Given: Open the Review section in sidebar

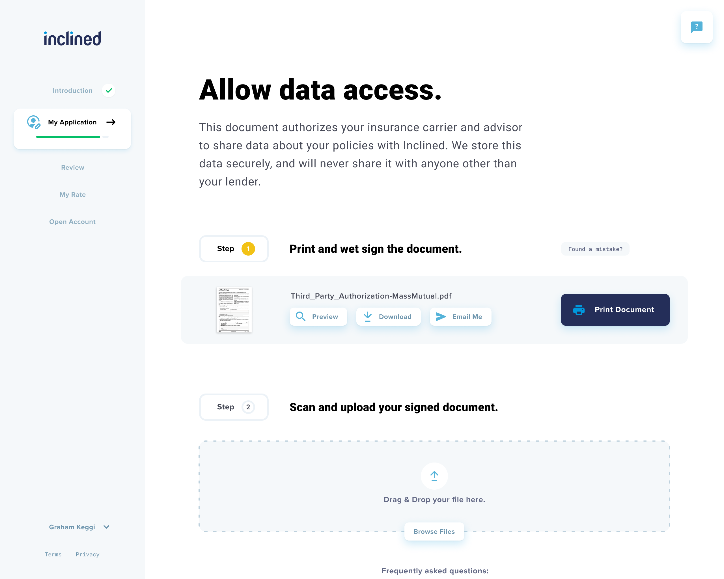Looking at the screenshot, I should pyautogui.click(x=72, y=167).
